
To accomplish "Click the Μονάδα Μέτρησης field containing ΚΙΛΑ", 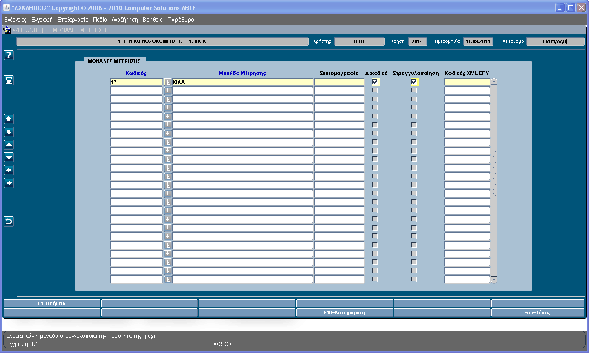I will tap(243, 82).
